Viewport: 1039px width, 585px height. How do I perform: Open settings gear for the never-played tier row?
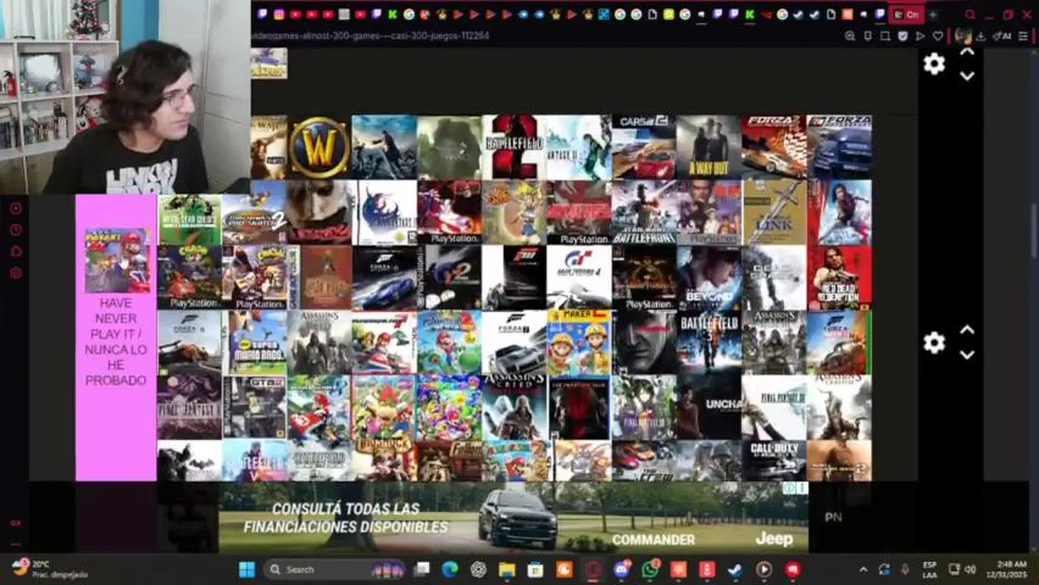(934, 343)
